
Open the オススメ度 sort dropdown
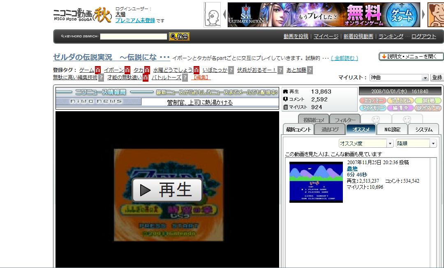366,144
